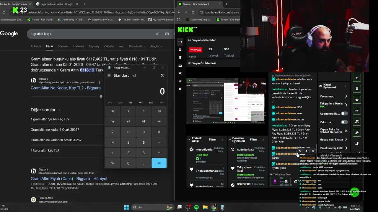The height and width of the screenshot is (212, 378).
Task: Click the green camera quick action button
Action: (x=357, y=122)
